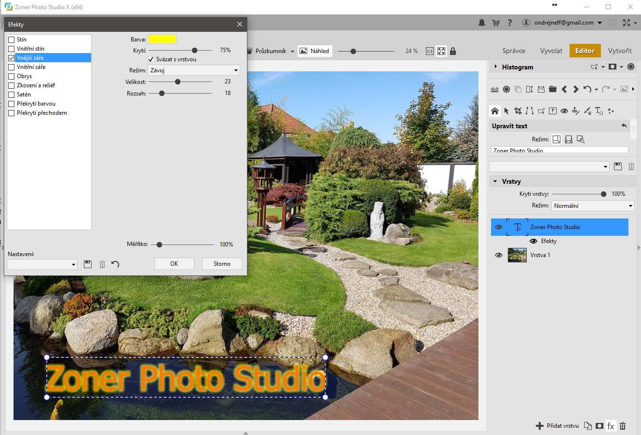Click the Náhled preview button
641x435 pixels.
point(314,51)
